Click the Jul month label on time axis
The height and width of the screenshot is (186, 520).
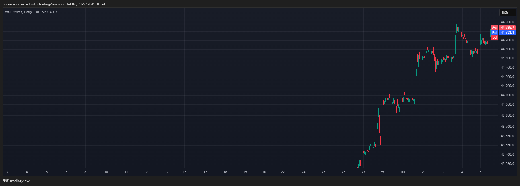[403, 172]
